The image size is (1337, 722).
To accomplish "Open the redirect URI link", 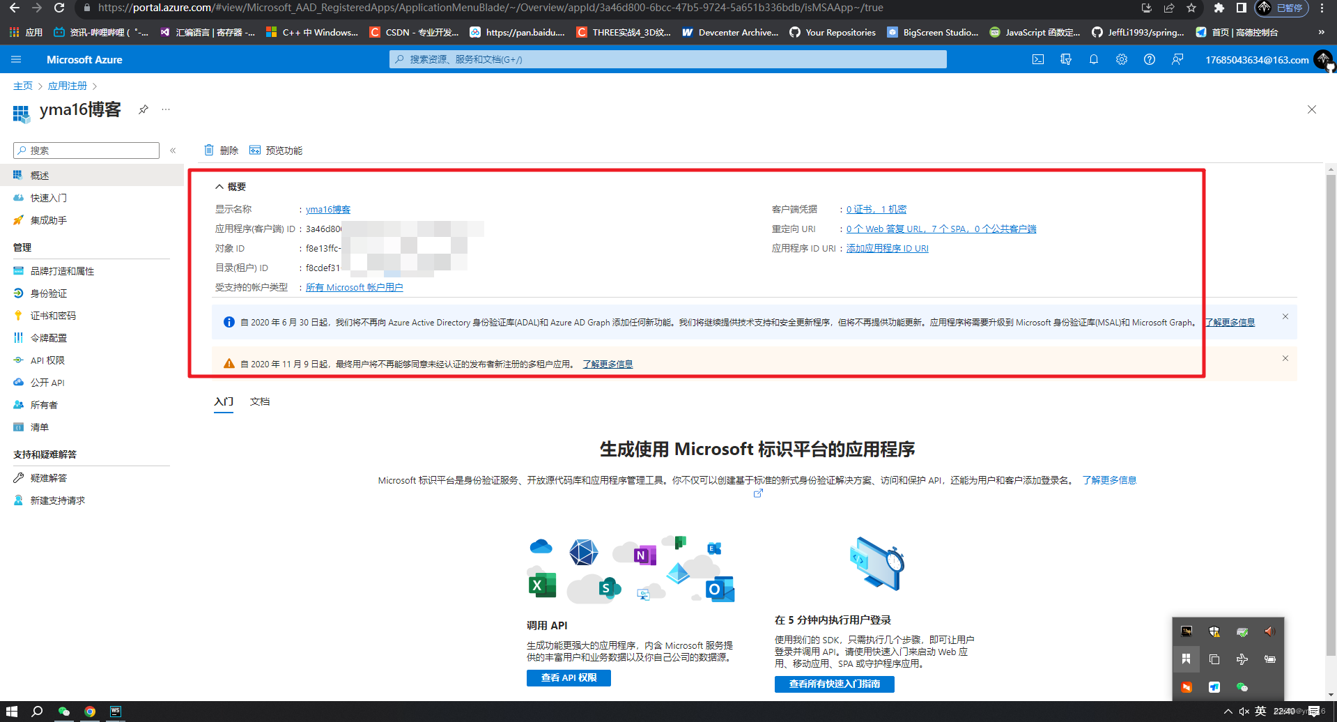I will click(941, 229).
